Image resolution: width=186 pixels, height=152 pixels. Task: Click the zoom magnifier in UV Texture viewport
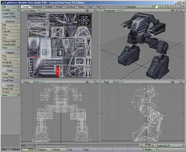96,11
